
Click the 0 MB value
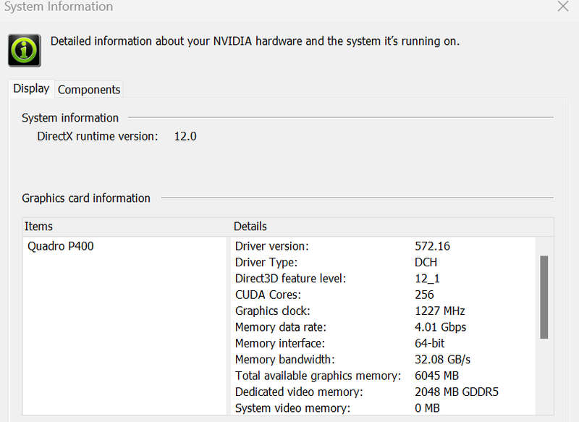[x=427, y=408]
